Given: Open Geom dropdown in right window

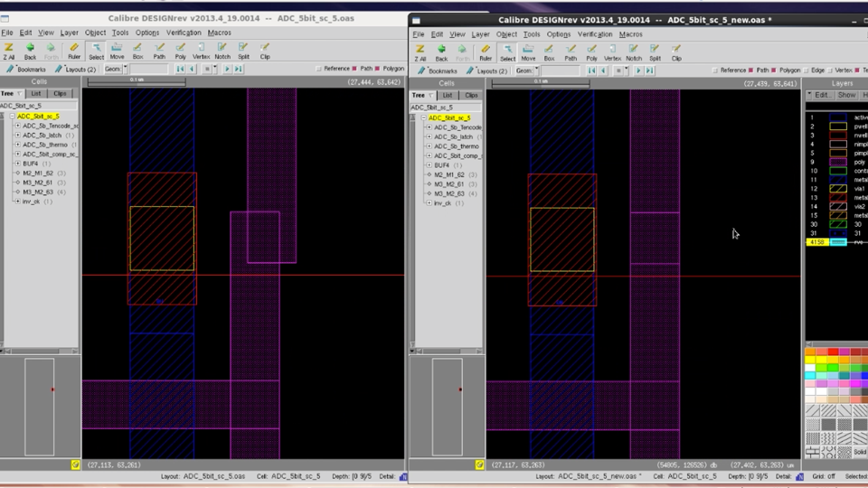Looking at the screenshot, I should click(x=536, y=70).
